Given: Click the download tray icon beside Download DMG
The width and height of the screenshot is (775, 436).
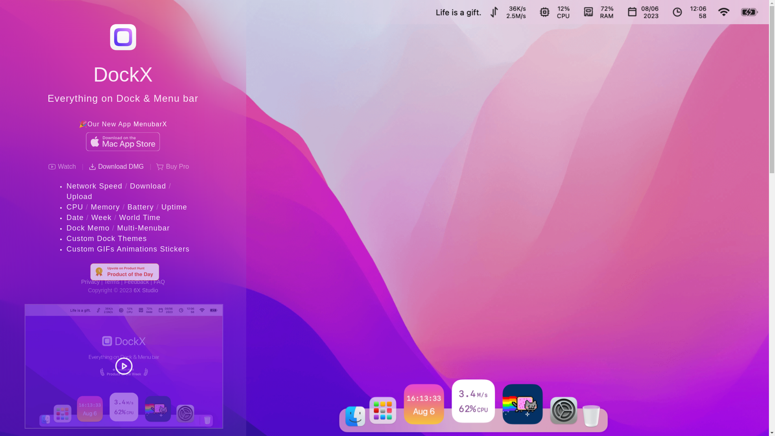Looking at the screenshot, I should point(92,167).
